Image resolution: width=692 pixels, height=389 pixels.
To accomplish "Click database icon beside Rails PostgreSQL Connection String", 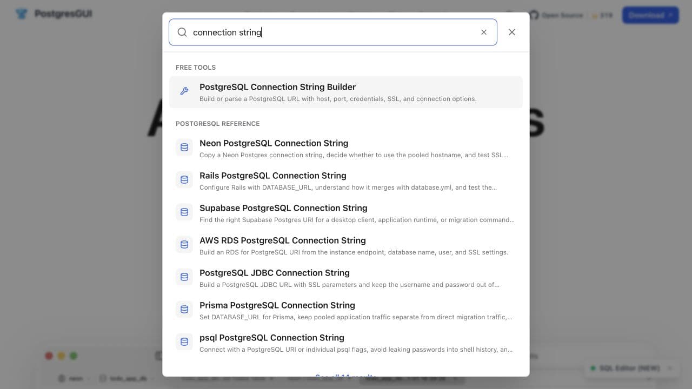I will (184, 180).
